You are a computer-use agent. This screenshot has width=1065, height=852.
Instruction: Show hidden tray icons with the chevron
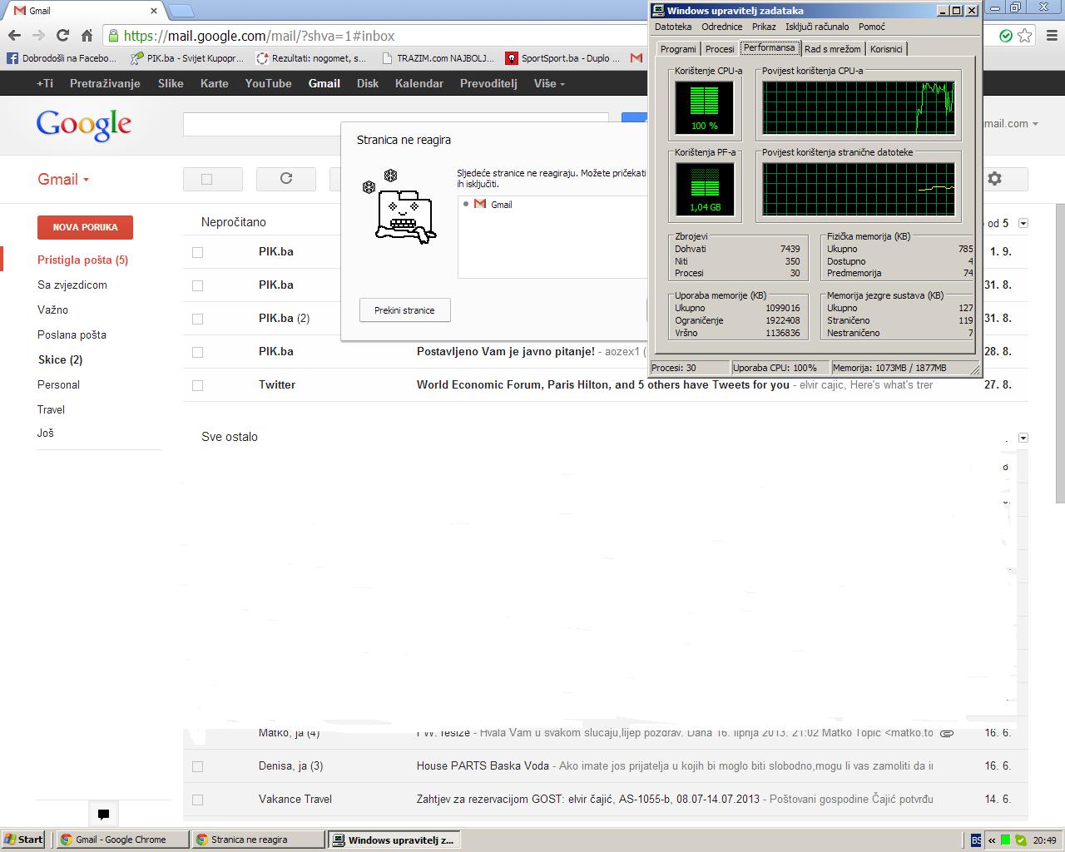pos(992,840)
